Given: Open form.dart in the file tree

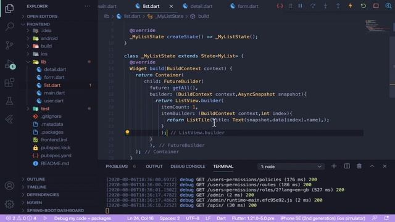Looking at the screenshot, I should (x=54, y=77).
